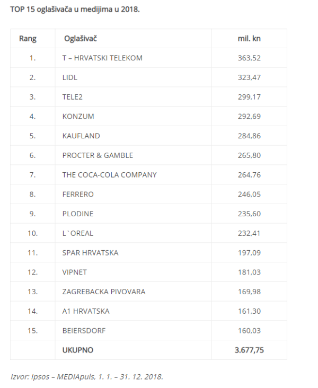Select the KAUFLAND advertiser name

pos(81,136)
